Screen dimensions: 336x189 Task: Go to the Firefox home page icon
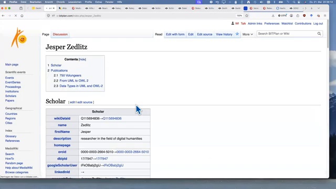pos(22,16)
